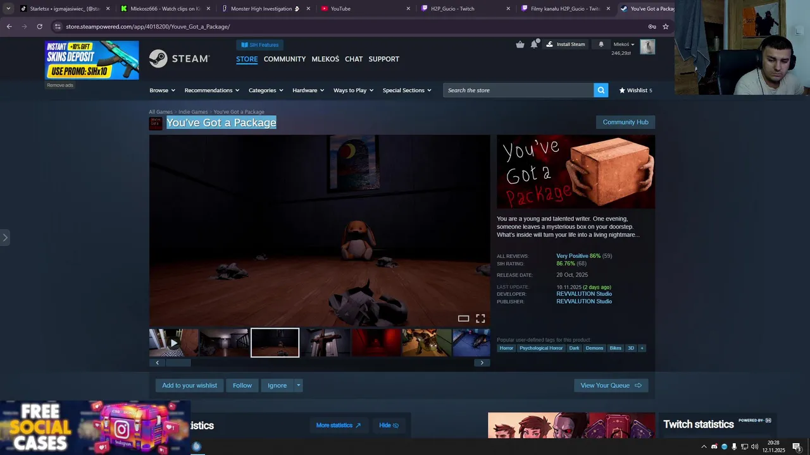Click the Search the store field
The image size is (810, 455).
coord(518,90)
